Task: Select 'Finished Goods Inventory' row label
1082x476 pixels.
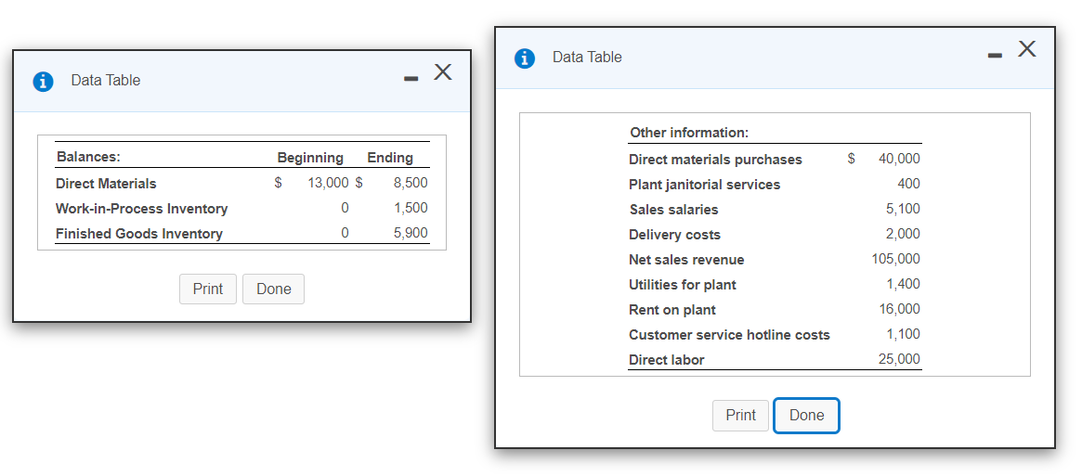Action: click(139, 233)
